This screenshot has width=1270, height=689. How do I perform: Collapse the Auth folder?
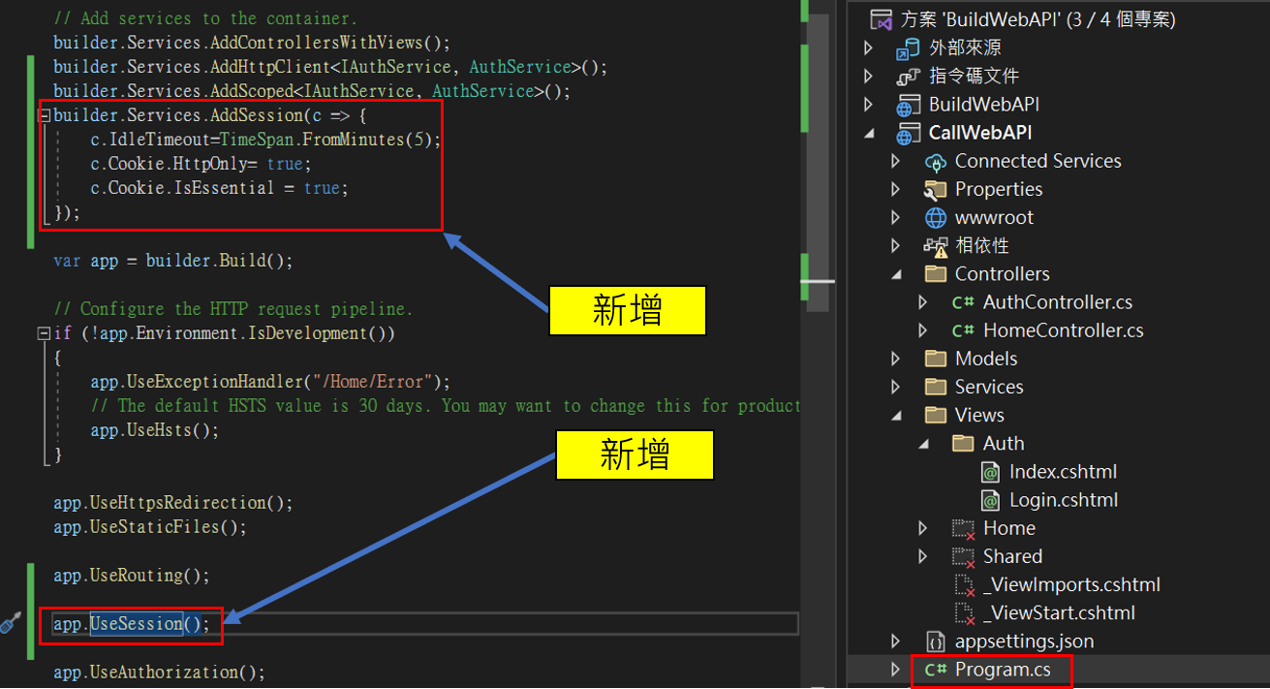pyautogui.click(x=923, y=443)
